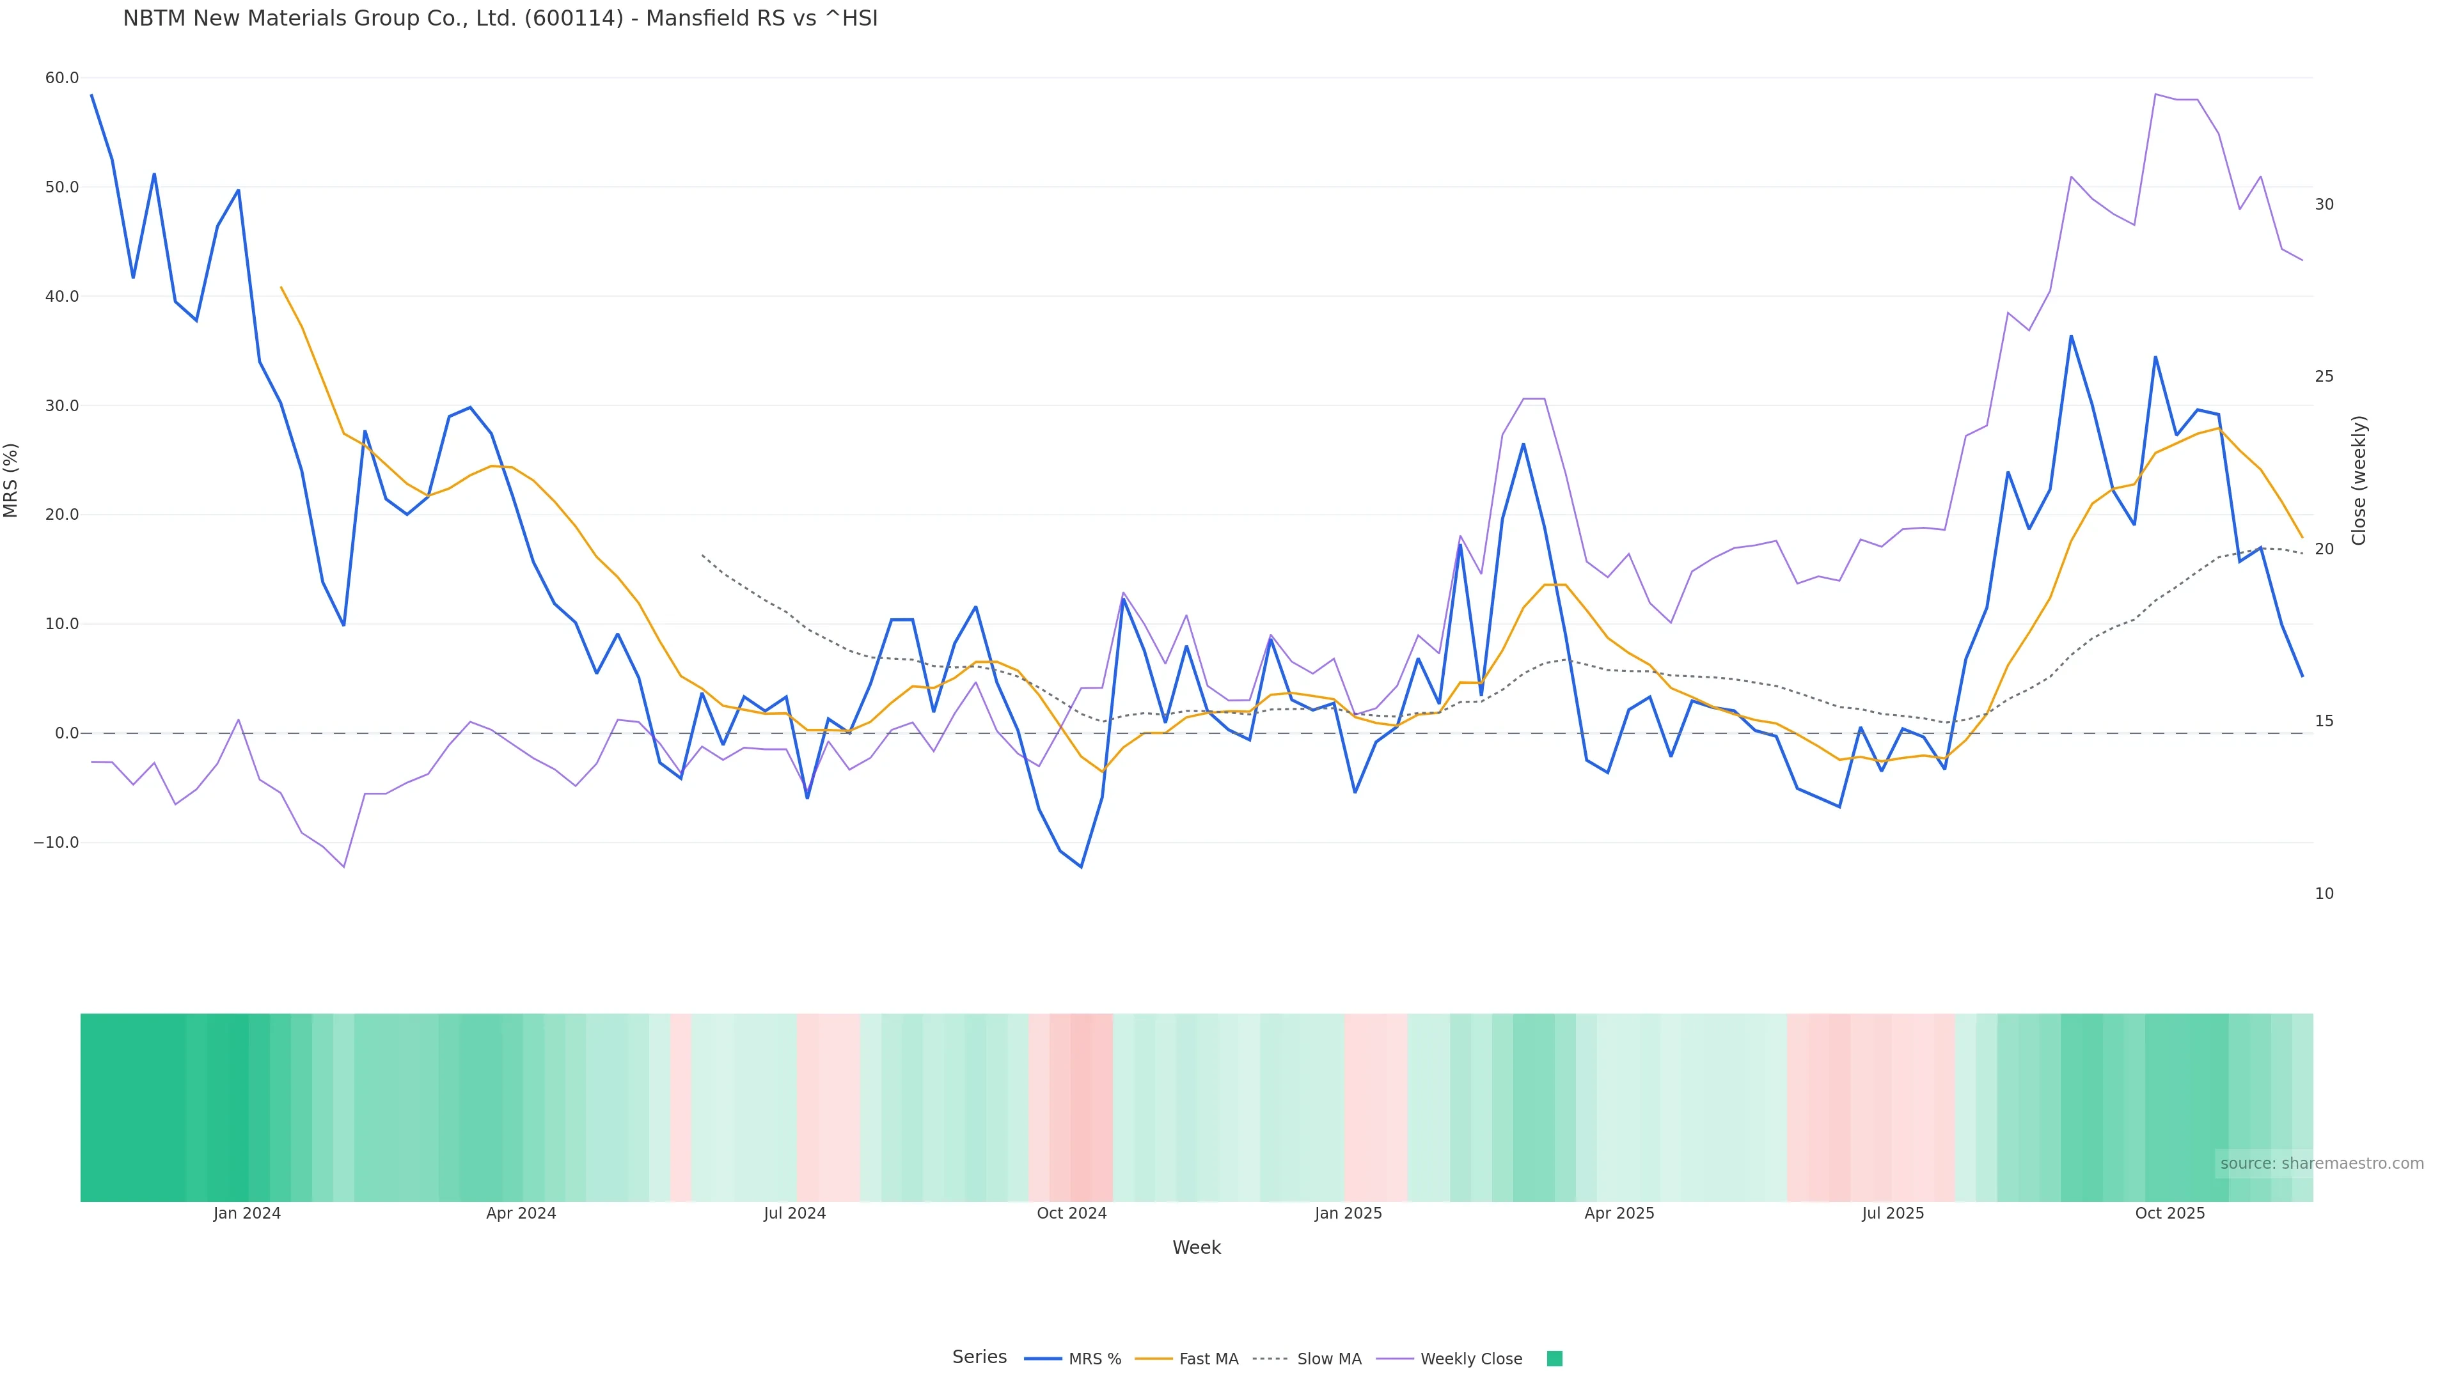This screenshot has height=1381, width=2456.
Task: Click the orange Fast MA legend line icon
Action: click(1154, 1359)
